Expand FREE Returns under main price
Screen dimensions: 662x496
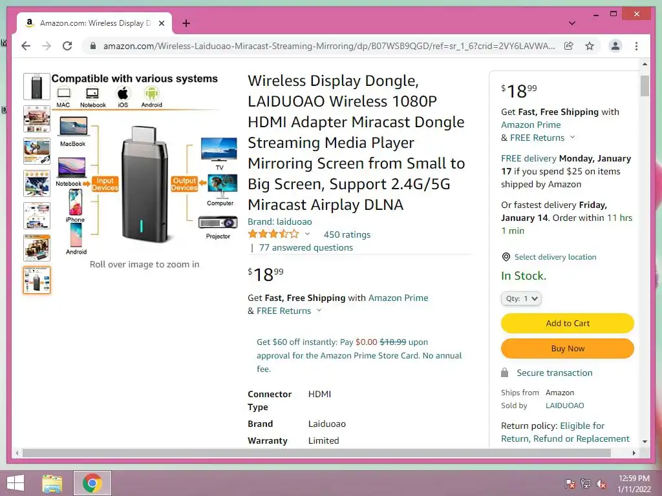pos(289,311)
